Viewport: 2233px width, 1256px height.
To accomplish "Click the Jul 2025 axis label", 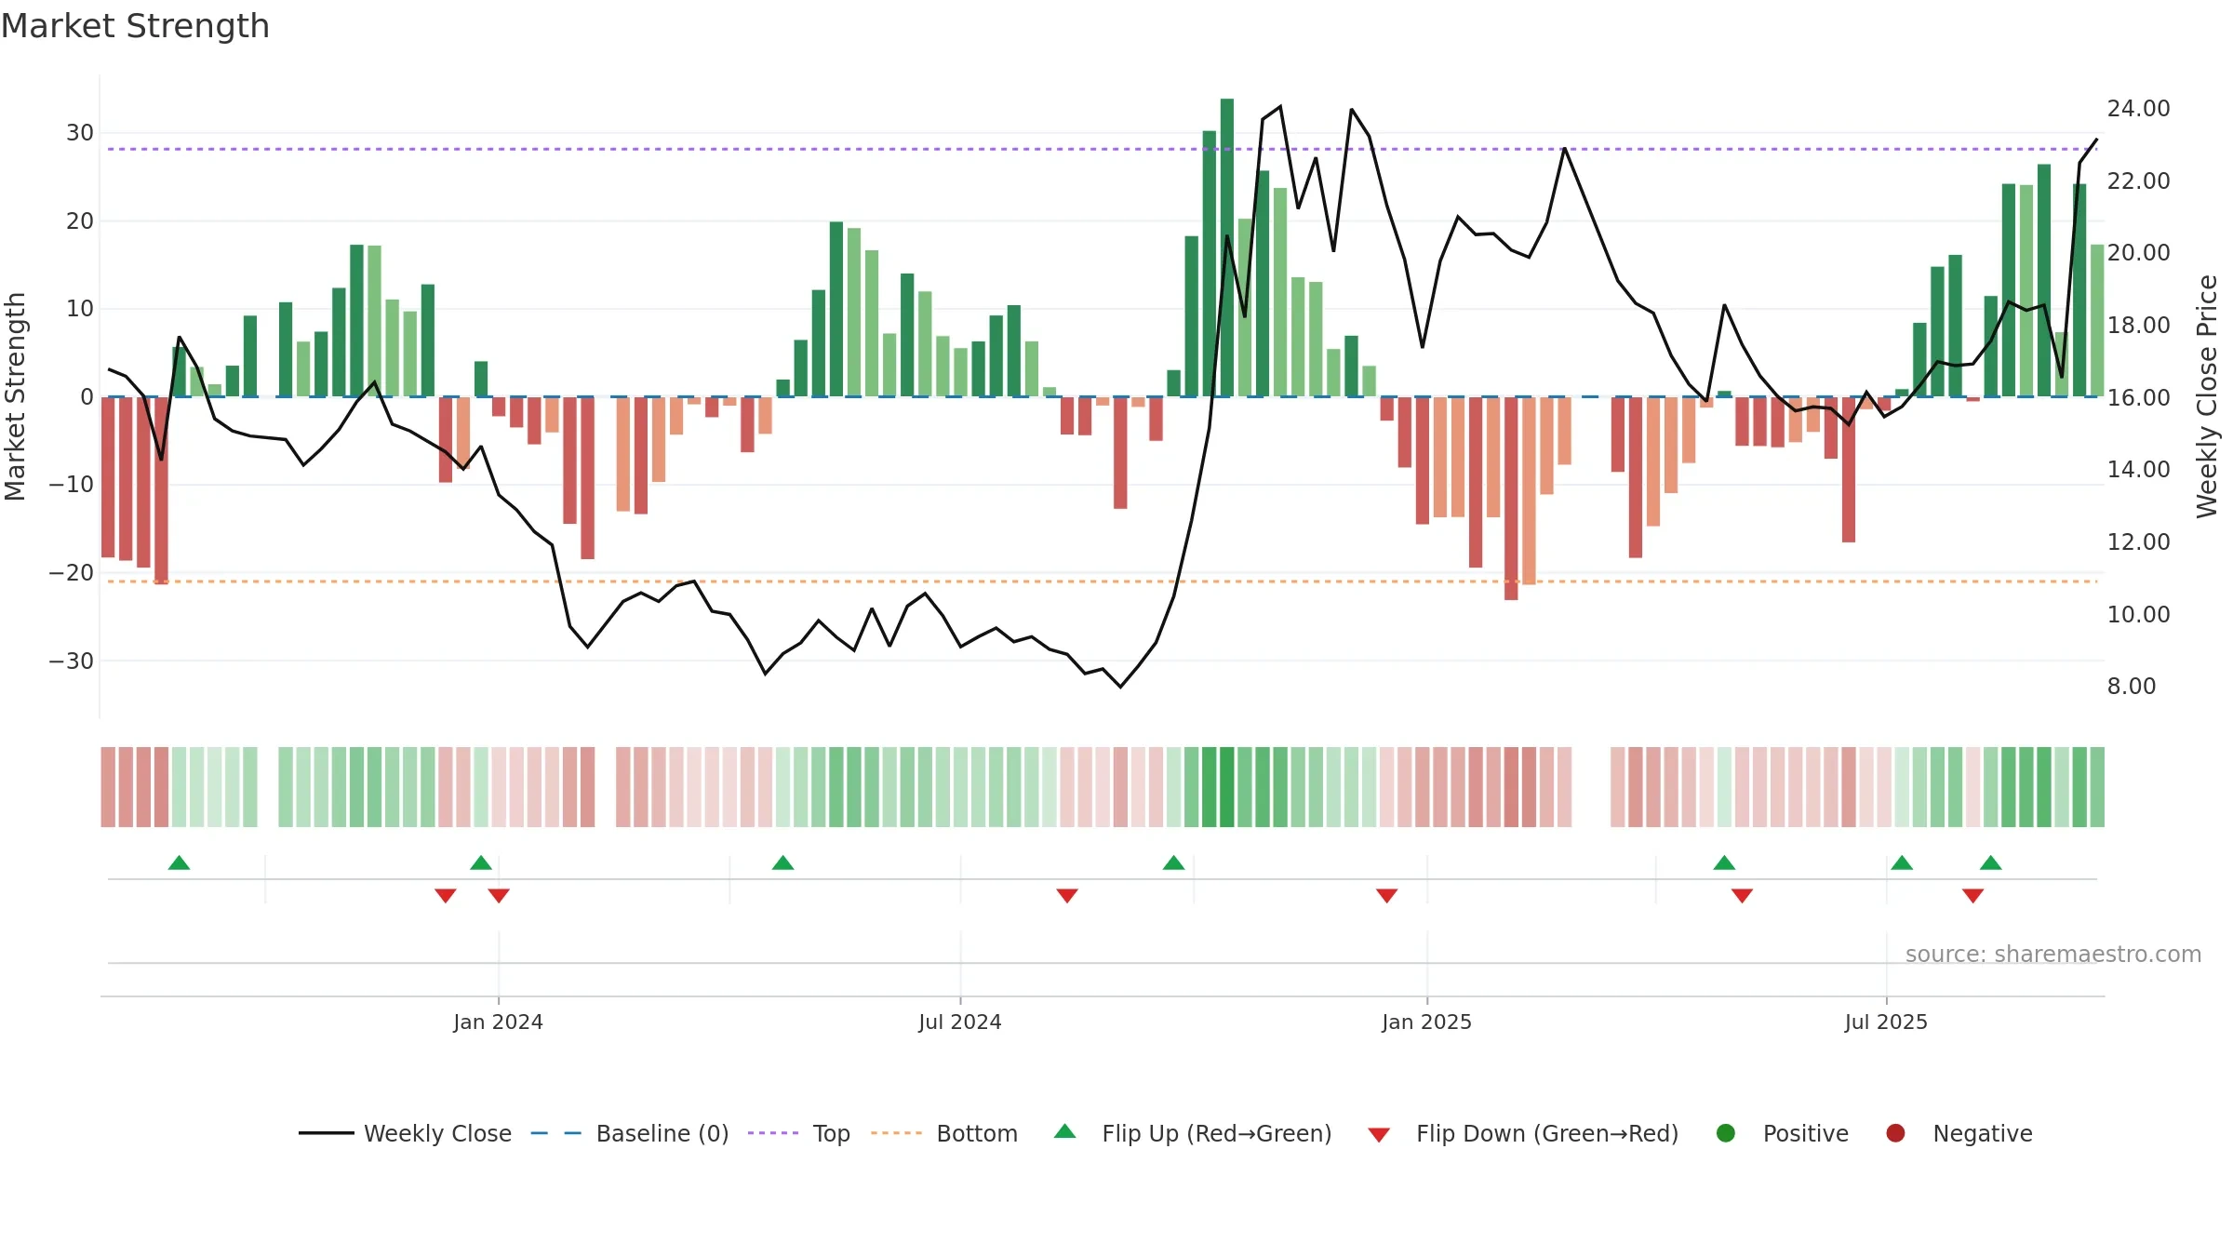I will pos(1886,1022).
